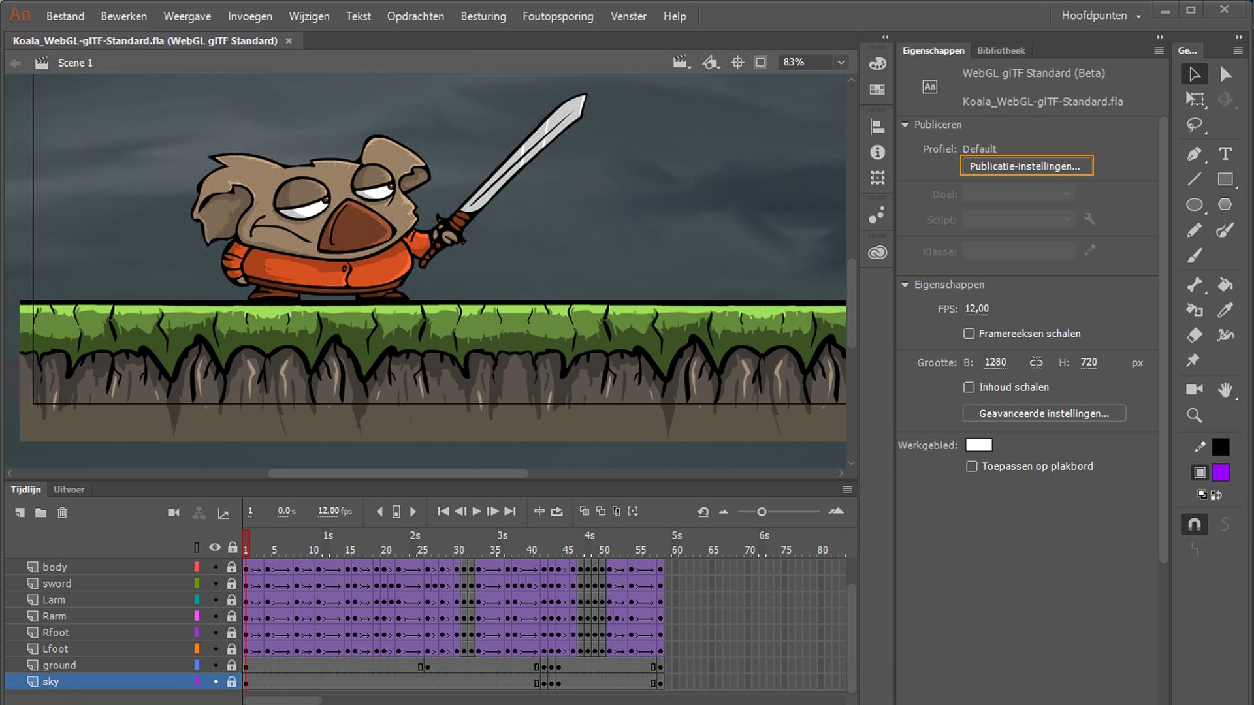This screenshot has width=1254, height=705.
Task: Select the Camera tool
Action: pos(1194,389)
